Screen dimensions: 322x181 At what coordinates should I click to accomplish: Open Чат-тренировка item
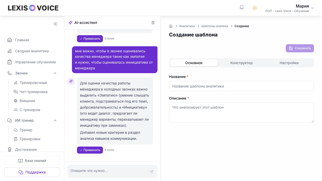coord(33,92)
